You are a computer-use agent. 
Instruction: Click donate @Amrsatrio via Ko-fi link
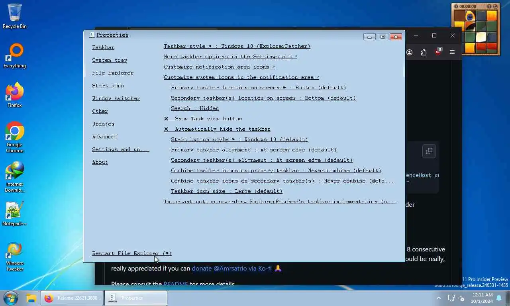[x=232, y=268]
